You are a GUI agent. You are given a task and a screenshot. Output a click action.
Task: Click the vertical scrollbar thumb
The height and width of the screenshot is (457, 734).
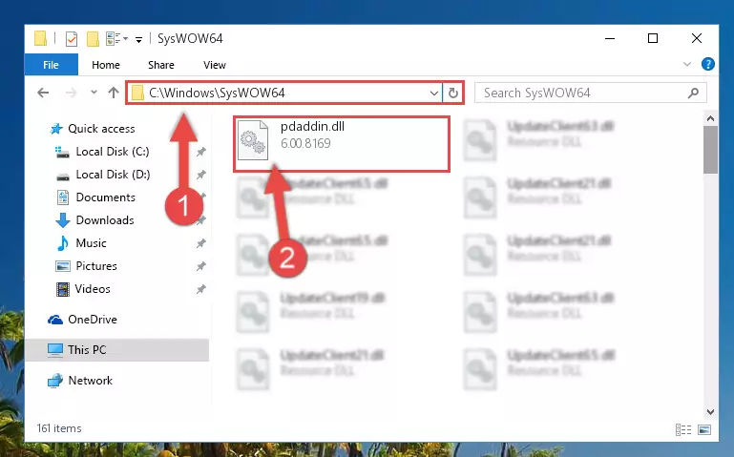[710, 150]
